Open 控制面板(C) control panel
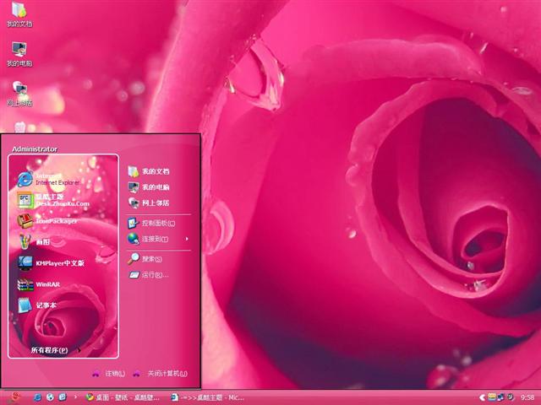The height and width of the screenshot is (405, 541). point(151,224)
